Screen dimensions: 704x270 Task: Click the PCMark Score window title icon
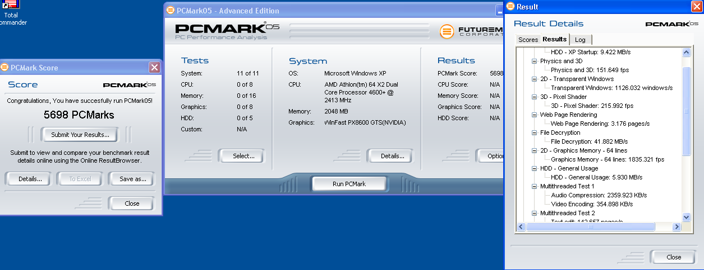(x=4, y=68)
